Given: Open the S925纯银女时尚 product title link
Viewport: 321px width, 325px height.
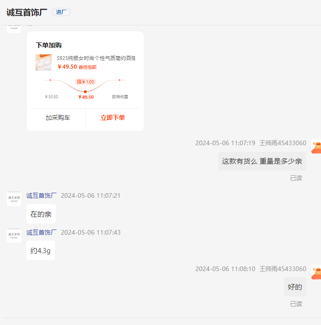Looking at the screenshot, I should click(x=96, y=58).
